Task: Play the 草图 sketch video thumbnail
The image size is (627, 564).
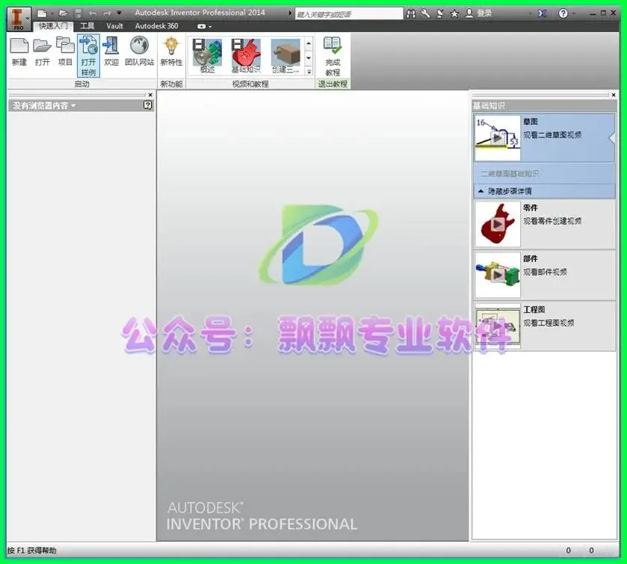Action: click(498, 138)
